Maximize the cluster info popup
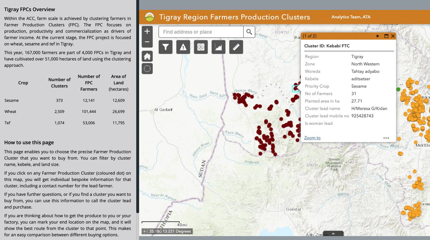Image resolution: width=430 pixels, height=240 pixels. [386, 36]
